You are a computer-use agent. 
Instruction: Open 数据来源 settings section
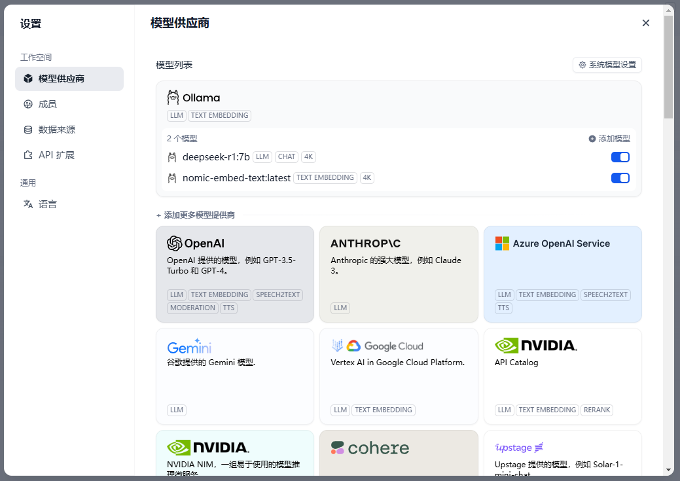click(69, 130)
